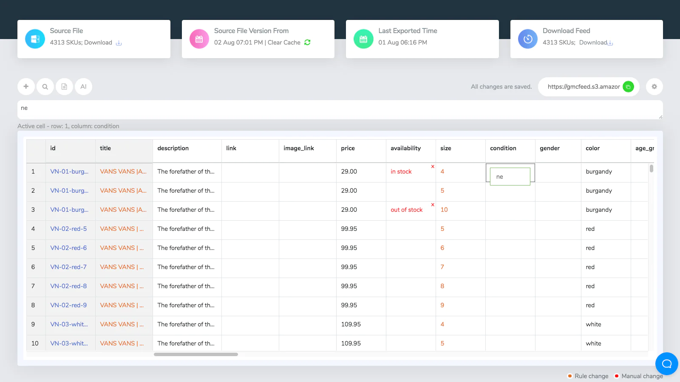
Task: Click the 'out of stock' availability cell
Action: tap(411, 211)
